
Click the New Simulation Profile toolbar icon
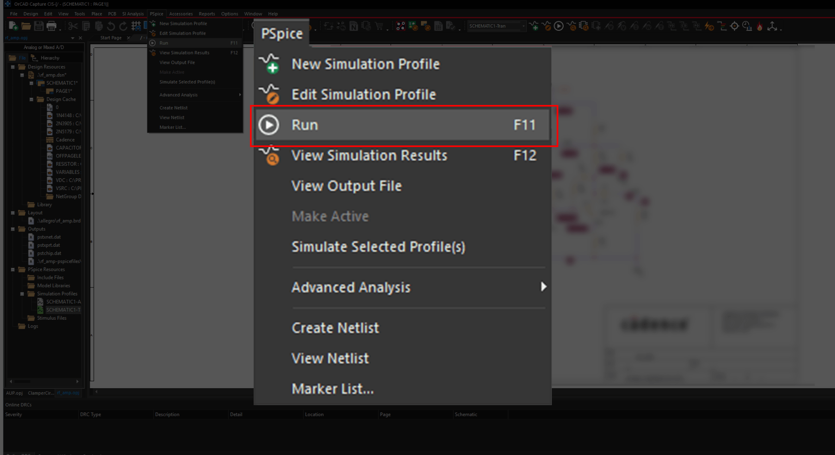point(534,26)
